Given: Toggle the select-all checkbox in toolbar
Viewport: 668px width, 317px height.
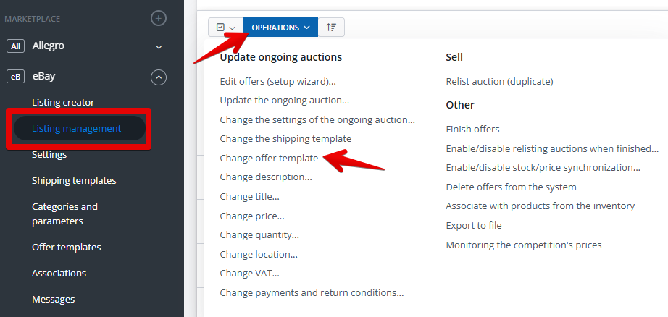Looking at the screenshot, I should tap(220, 28).
